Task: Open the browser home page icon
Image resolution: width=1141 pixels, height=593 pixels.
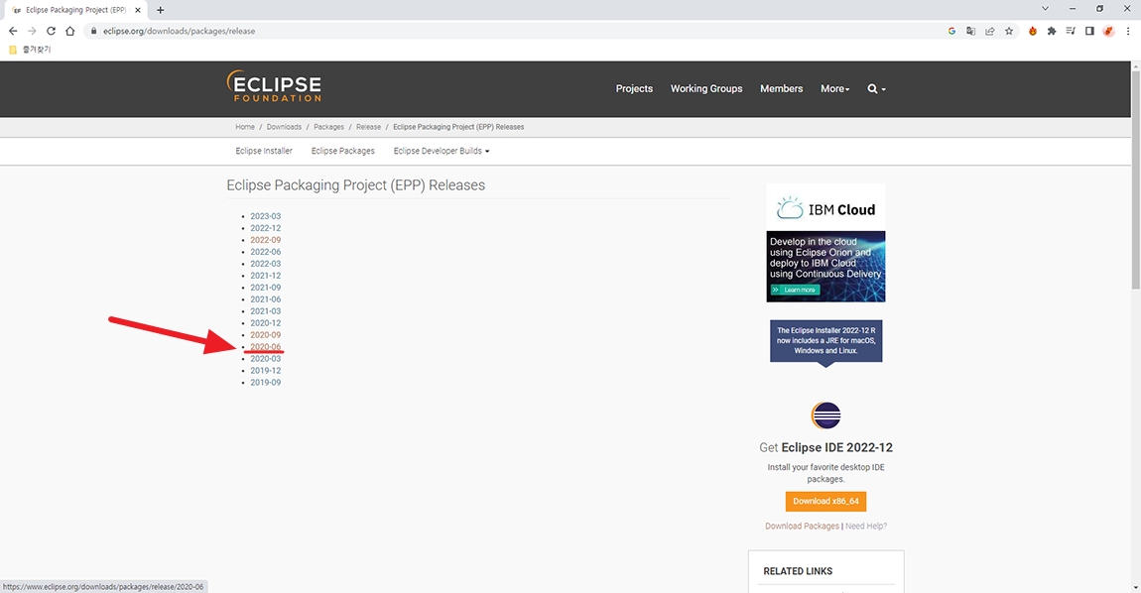Action: 69,32
